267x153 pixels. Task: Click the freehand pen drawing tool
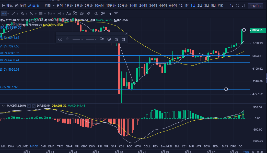[96, 14]
